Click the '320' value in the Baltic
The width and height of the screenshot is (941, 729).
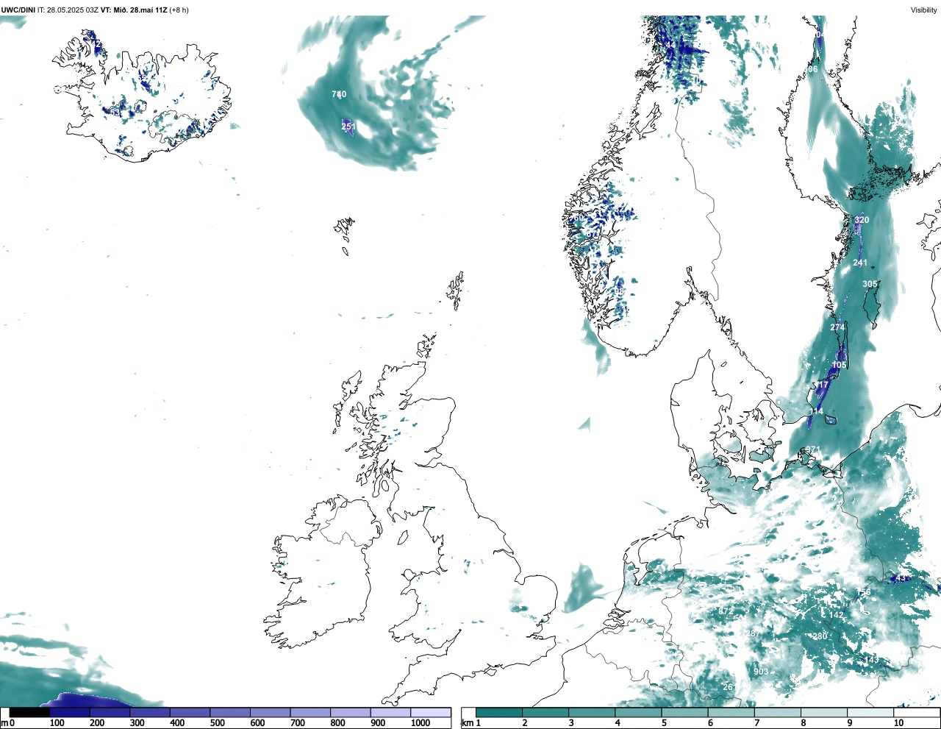click(x=862, y=220)
